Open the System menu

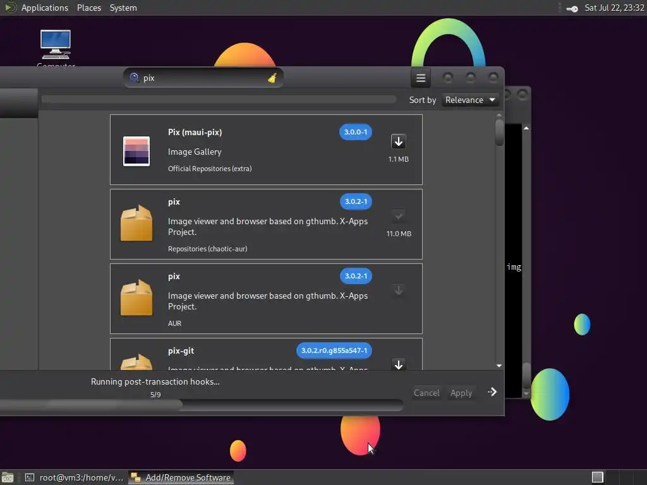(x=123, y=8)
